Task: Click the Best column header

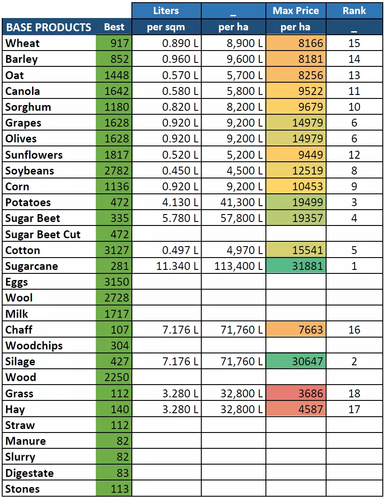Action: tap(114, 27)
